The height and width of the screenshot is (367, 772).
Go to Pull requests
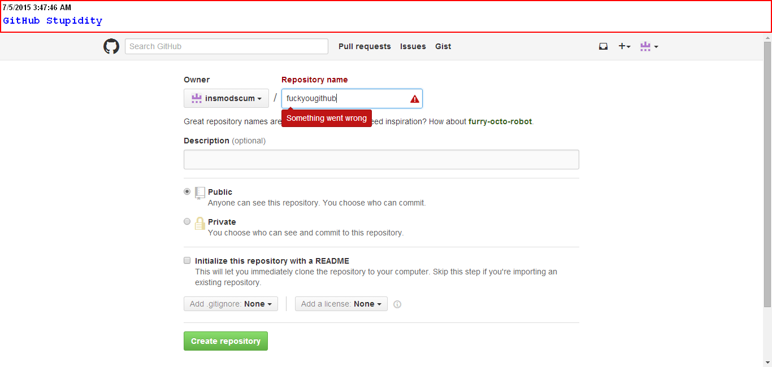coord(365,46)
